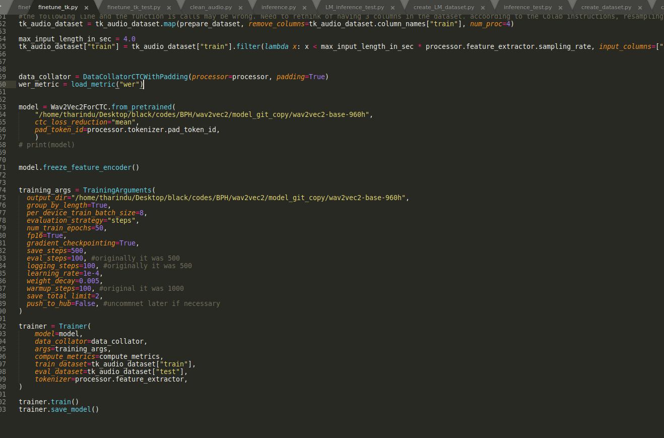Switch to the inference.py tab
The image size is (664, 438).
pos(279,8)
